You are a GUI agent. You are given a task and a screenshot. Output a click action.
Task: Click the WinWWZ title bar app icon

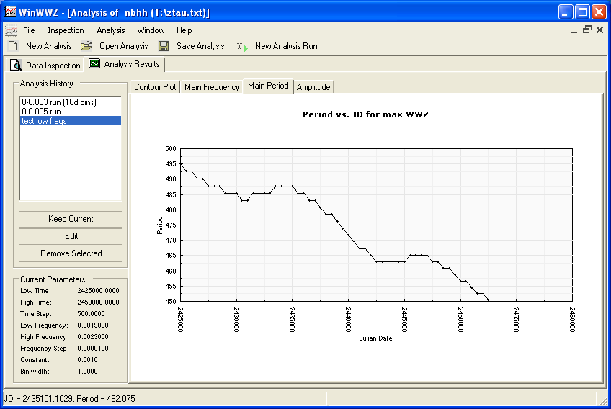tap(9, 12)
